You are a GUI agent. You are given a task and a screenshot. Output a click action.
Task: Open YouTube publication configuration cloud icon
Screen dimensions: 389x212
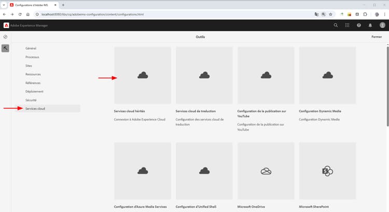pyautogui.click(x=266, y=75)
